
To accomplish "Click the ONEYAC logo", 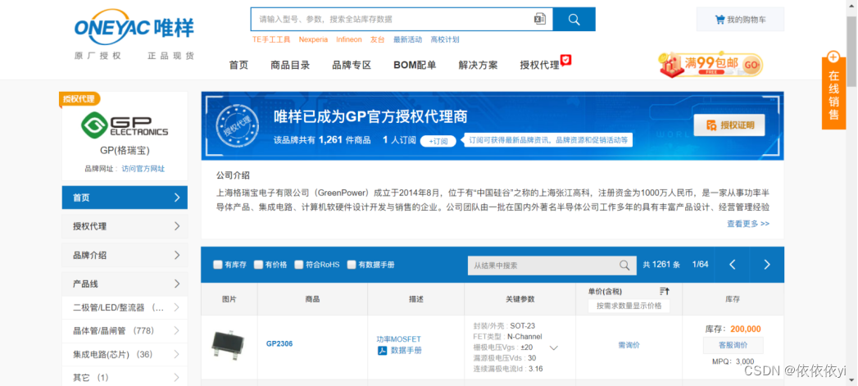I will pyautogui.click(x=134, y=27).
